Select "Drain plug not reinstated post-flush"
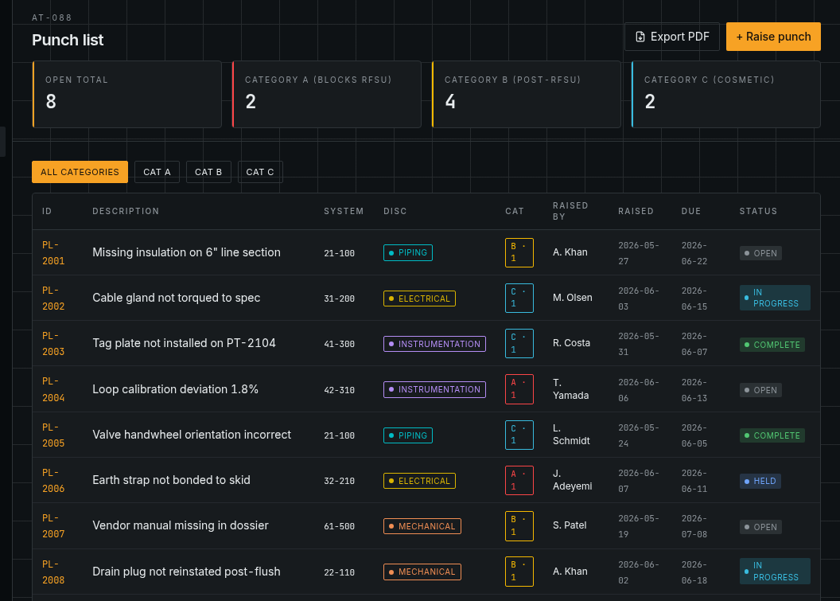Image resolution: width=840 pixels, height=601 pixels. pos(186,572)
